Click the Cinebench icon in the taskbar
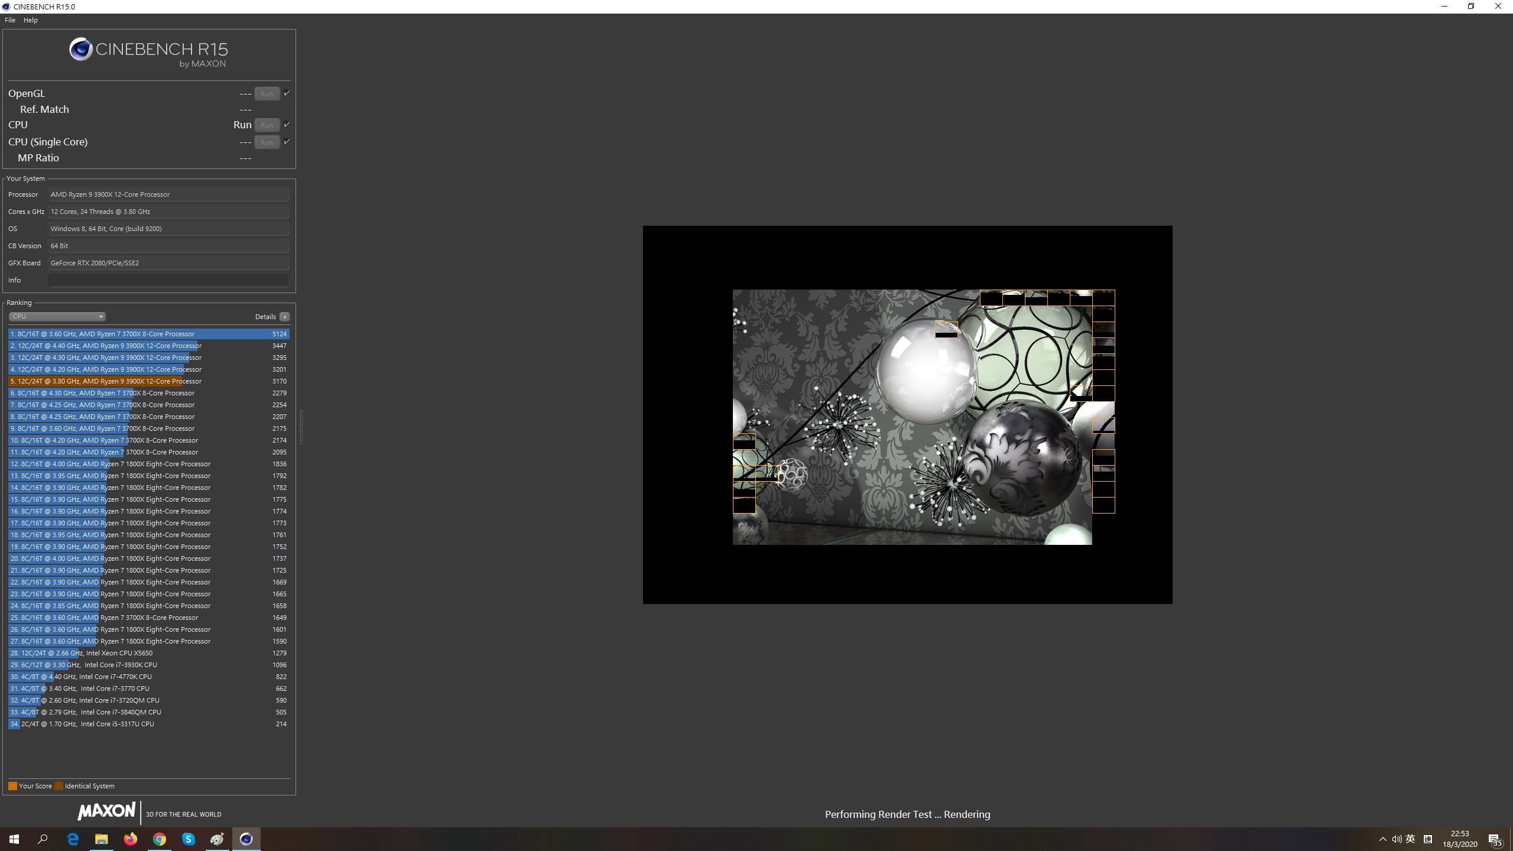The height and width of the screenshot is (851, 1513). coord(246,839)
